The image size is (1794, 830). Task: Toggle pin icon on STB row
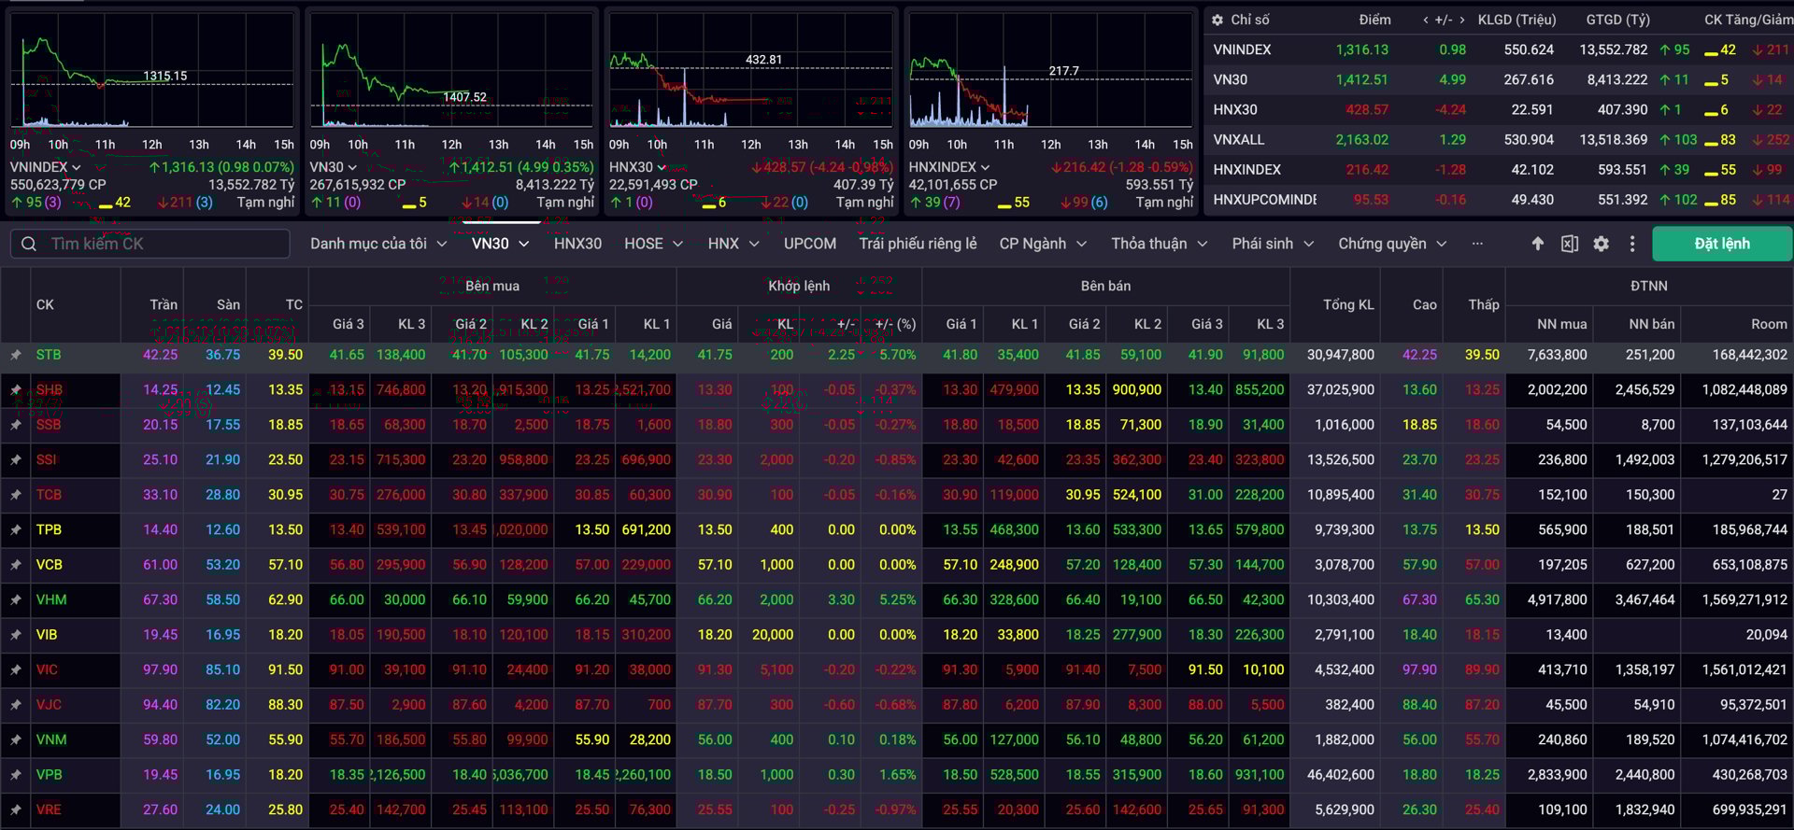(x=16, y=355)
